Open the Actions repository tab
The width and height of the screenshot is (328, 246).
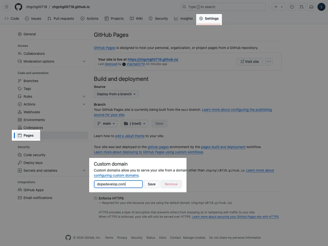(x=89, y=19)
